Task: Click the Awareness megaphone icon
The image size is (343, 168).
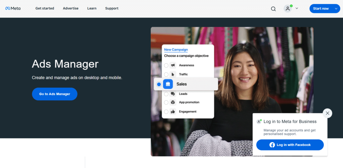Action: pyautogui.click(x=173, y=65)
